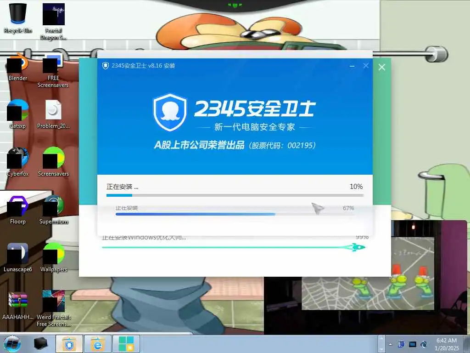The height and width of the screenshot is (353, 470).
Task: Open the Windows Start menu orb
Action: [x=12, y=344]
